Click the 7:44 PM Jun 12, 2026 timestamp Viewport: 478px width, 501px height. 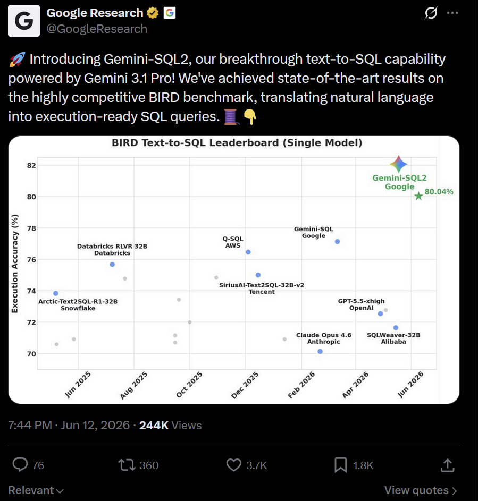(x=69, y=425)
